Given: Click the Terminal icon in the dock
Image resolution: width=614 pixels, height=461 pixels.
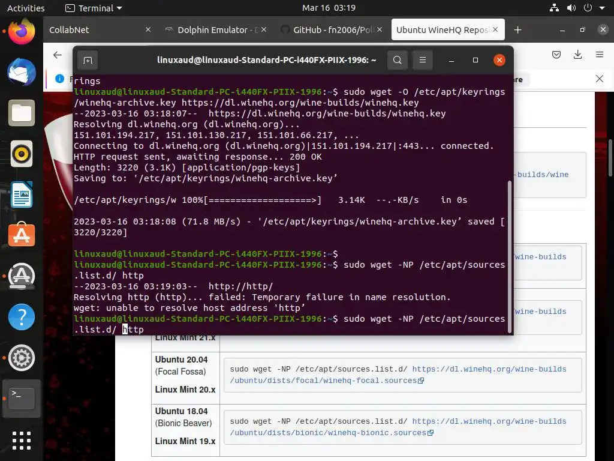Looking at the screenshot, I should [22, 398].
